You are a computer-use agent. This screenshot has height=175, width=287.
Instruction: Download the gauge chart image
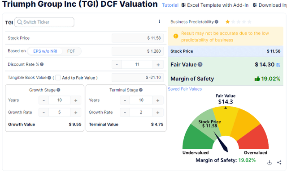(270, 162)
